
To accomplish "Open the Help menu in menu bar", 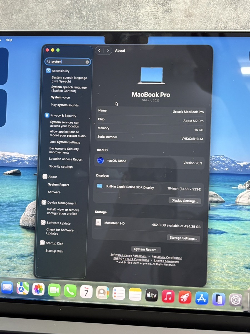I will point(9,40).
